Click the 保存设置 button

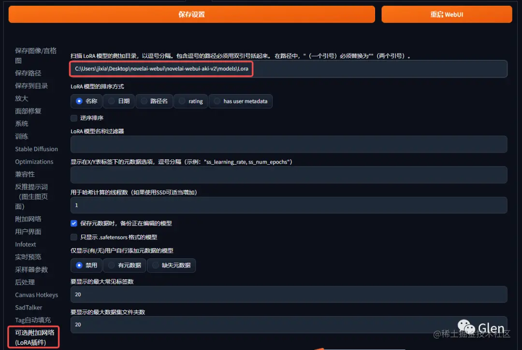point(191,14)
